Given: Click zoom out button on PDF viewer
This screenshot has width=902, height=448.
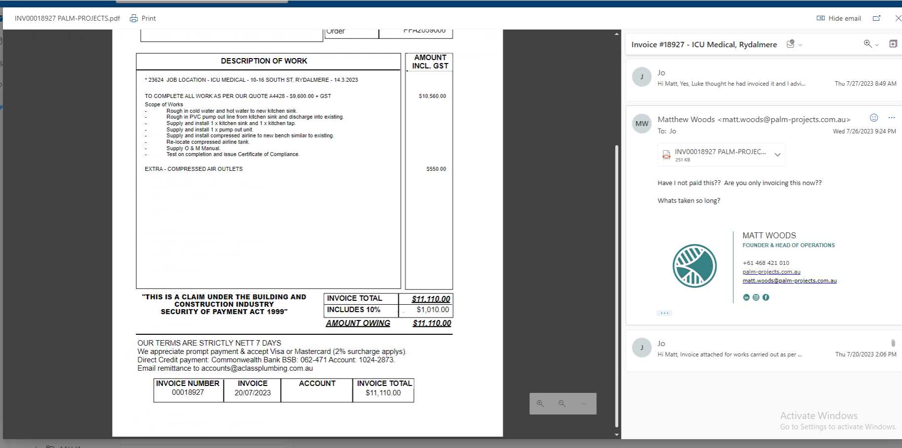Looking at the screenshot, I should tap(562, 404).
